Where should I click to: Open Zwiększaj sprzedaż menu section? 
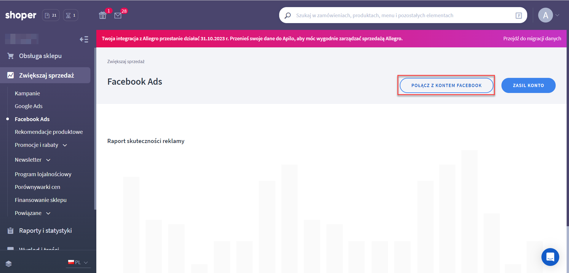45,75
